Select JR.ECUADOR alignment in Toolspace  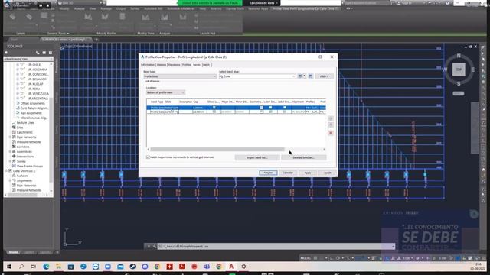pos(38,79)
